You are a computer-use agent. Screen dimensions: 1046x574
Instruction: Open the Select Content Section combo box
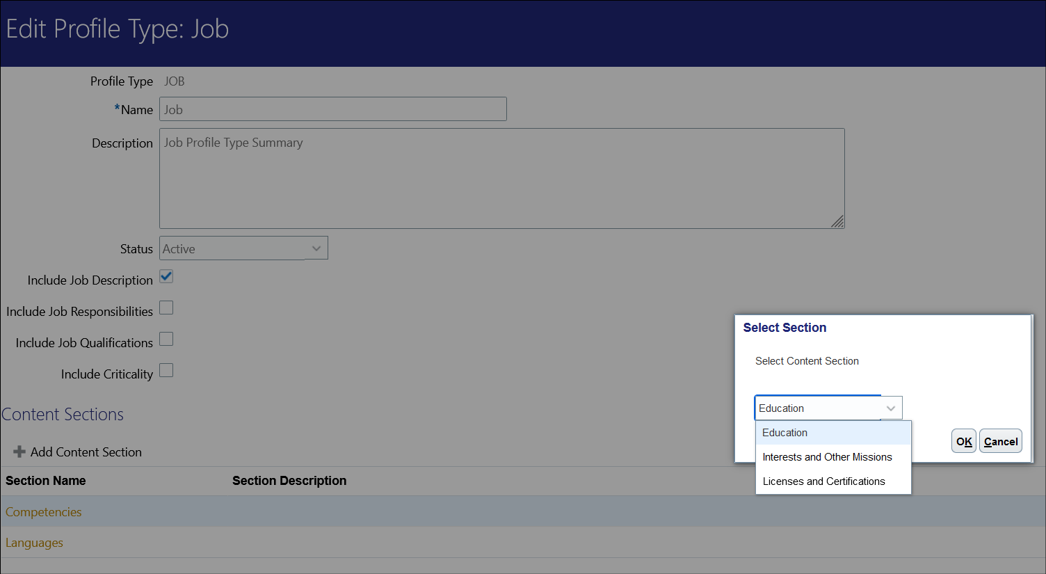click(x=828, y=408)
